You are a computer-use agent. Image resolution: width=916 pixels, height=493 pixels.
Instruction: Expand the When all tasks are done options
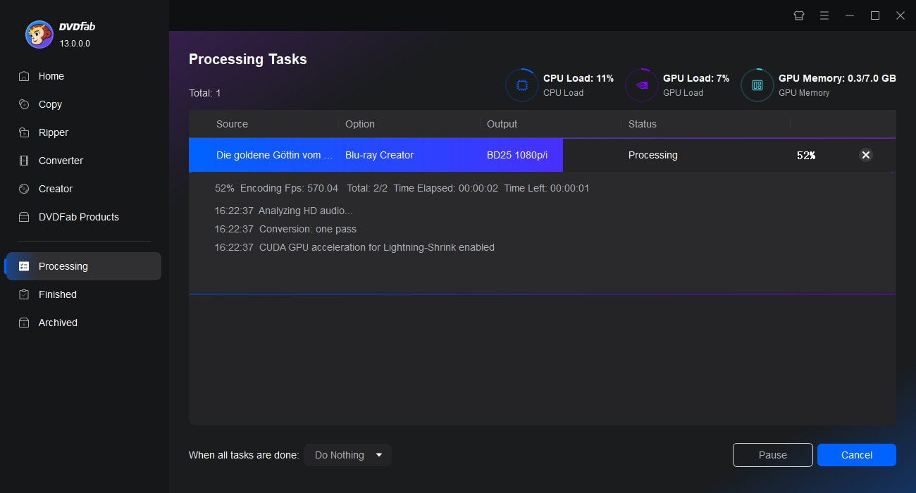pyautogui.click(x=380, y=455)
